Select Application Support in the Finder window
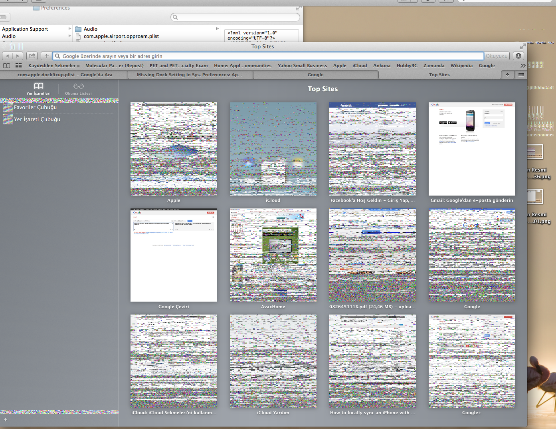This screenshot has width=556, height=429. pyautogui.click(x=25, y=29)
